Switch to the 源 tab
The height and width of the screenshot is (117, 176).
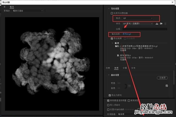pos(4,7)
